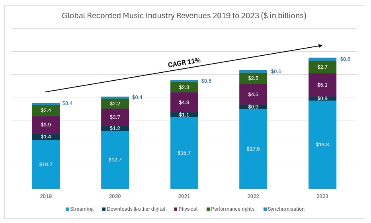Select the 2022 performance rights segment $2.5

tap(253, 78)
